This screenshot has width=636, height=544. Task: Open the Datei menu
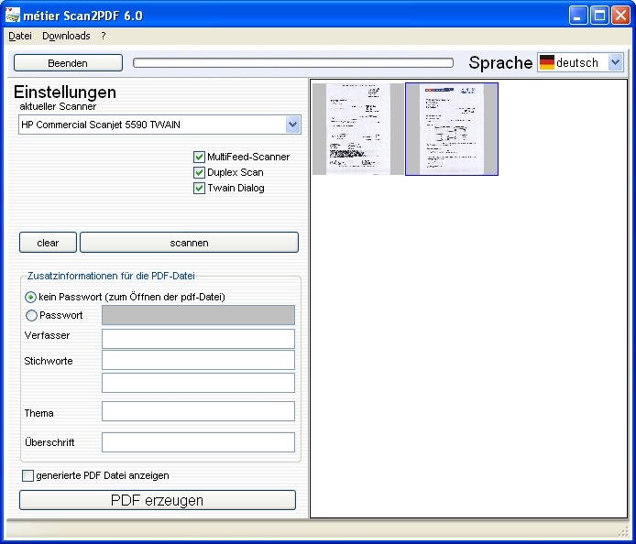19,36
